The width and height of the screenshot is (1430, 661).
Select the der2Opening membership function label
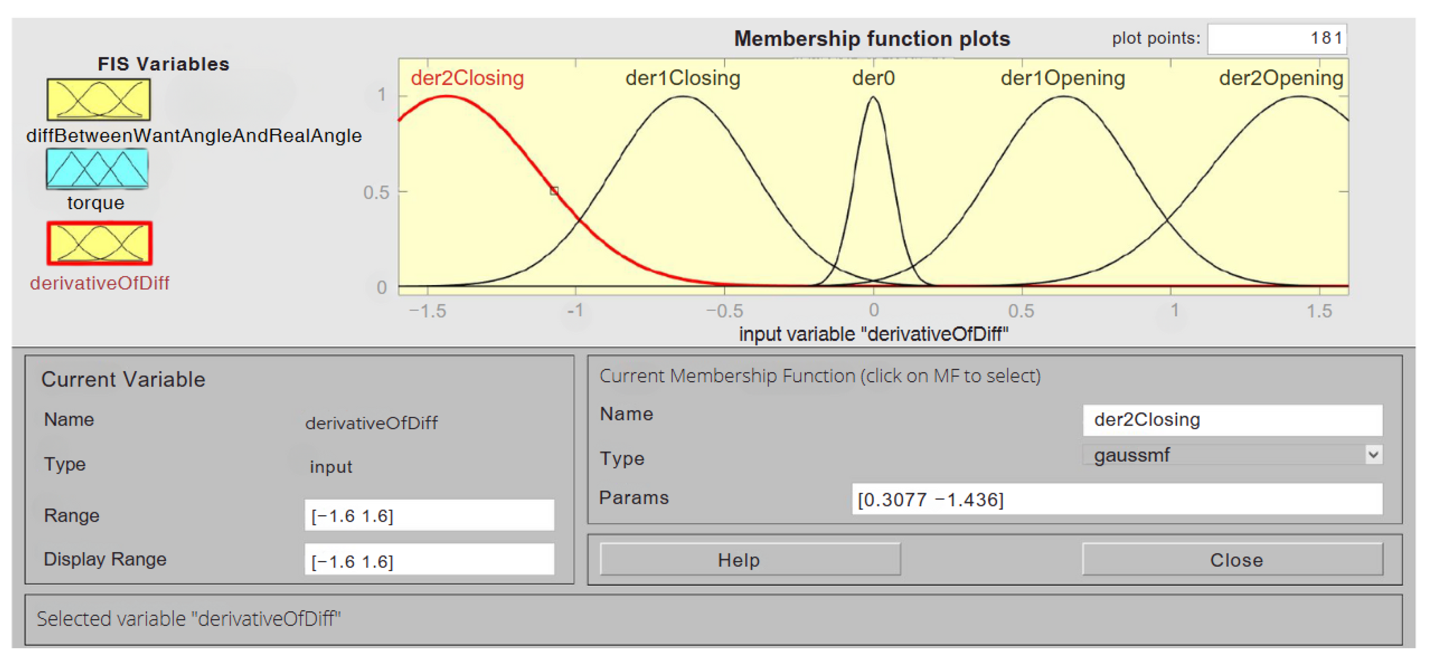[1280, 78]
